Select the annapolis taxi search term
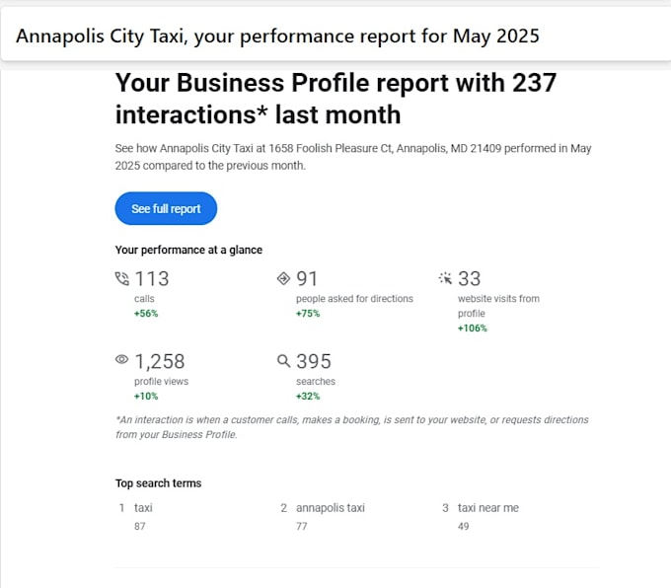 pos(331,508)
